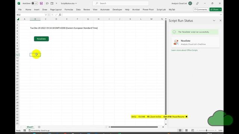
Task: Click the zoom slider handle
Action: [x=207, y=130]
